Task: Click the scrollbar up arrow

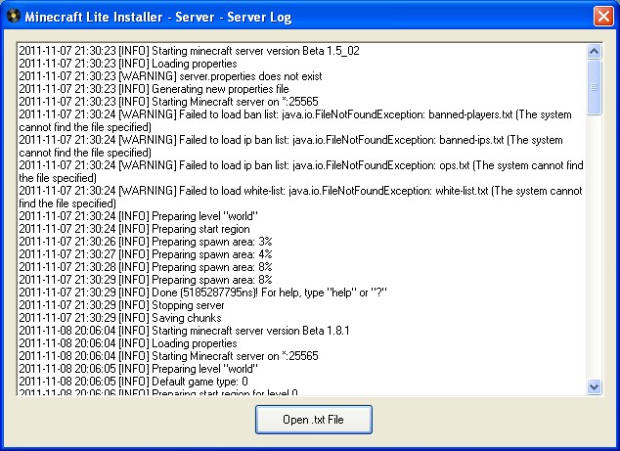Action: pyautogui.click(x=594, y=52)
